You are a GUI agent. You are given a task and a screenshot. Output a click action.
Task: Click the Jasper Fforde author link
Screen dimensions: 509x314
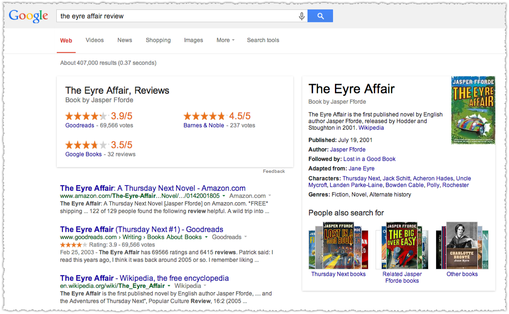pos(348,150)
